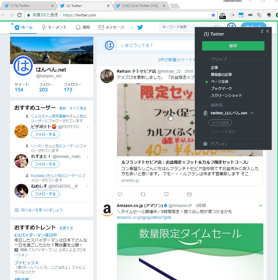Viewport: 278px width, 280px height.
Task: Reply to the Refrain tweet
Action: pos(120,194)
